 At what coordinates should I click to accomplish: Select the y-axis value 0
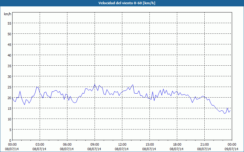[10, 140]
